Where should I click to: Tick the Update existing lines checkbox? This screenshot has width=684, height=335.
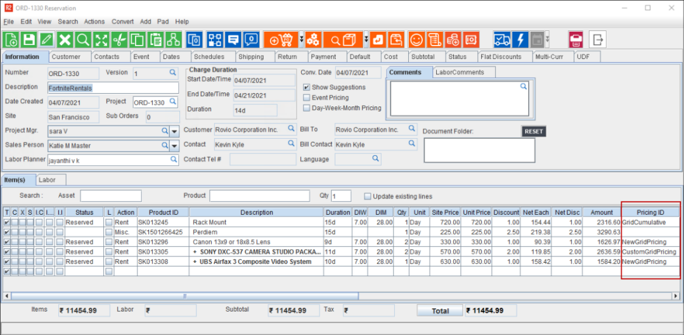pos(368,196)
